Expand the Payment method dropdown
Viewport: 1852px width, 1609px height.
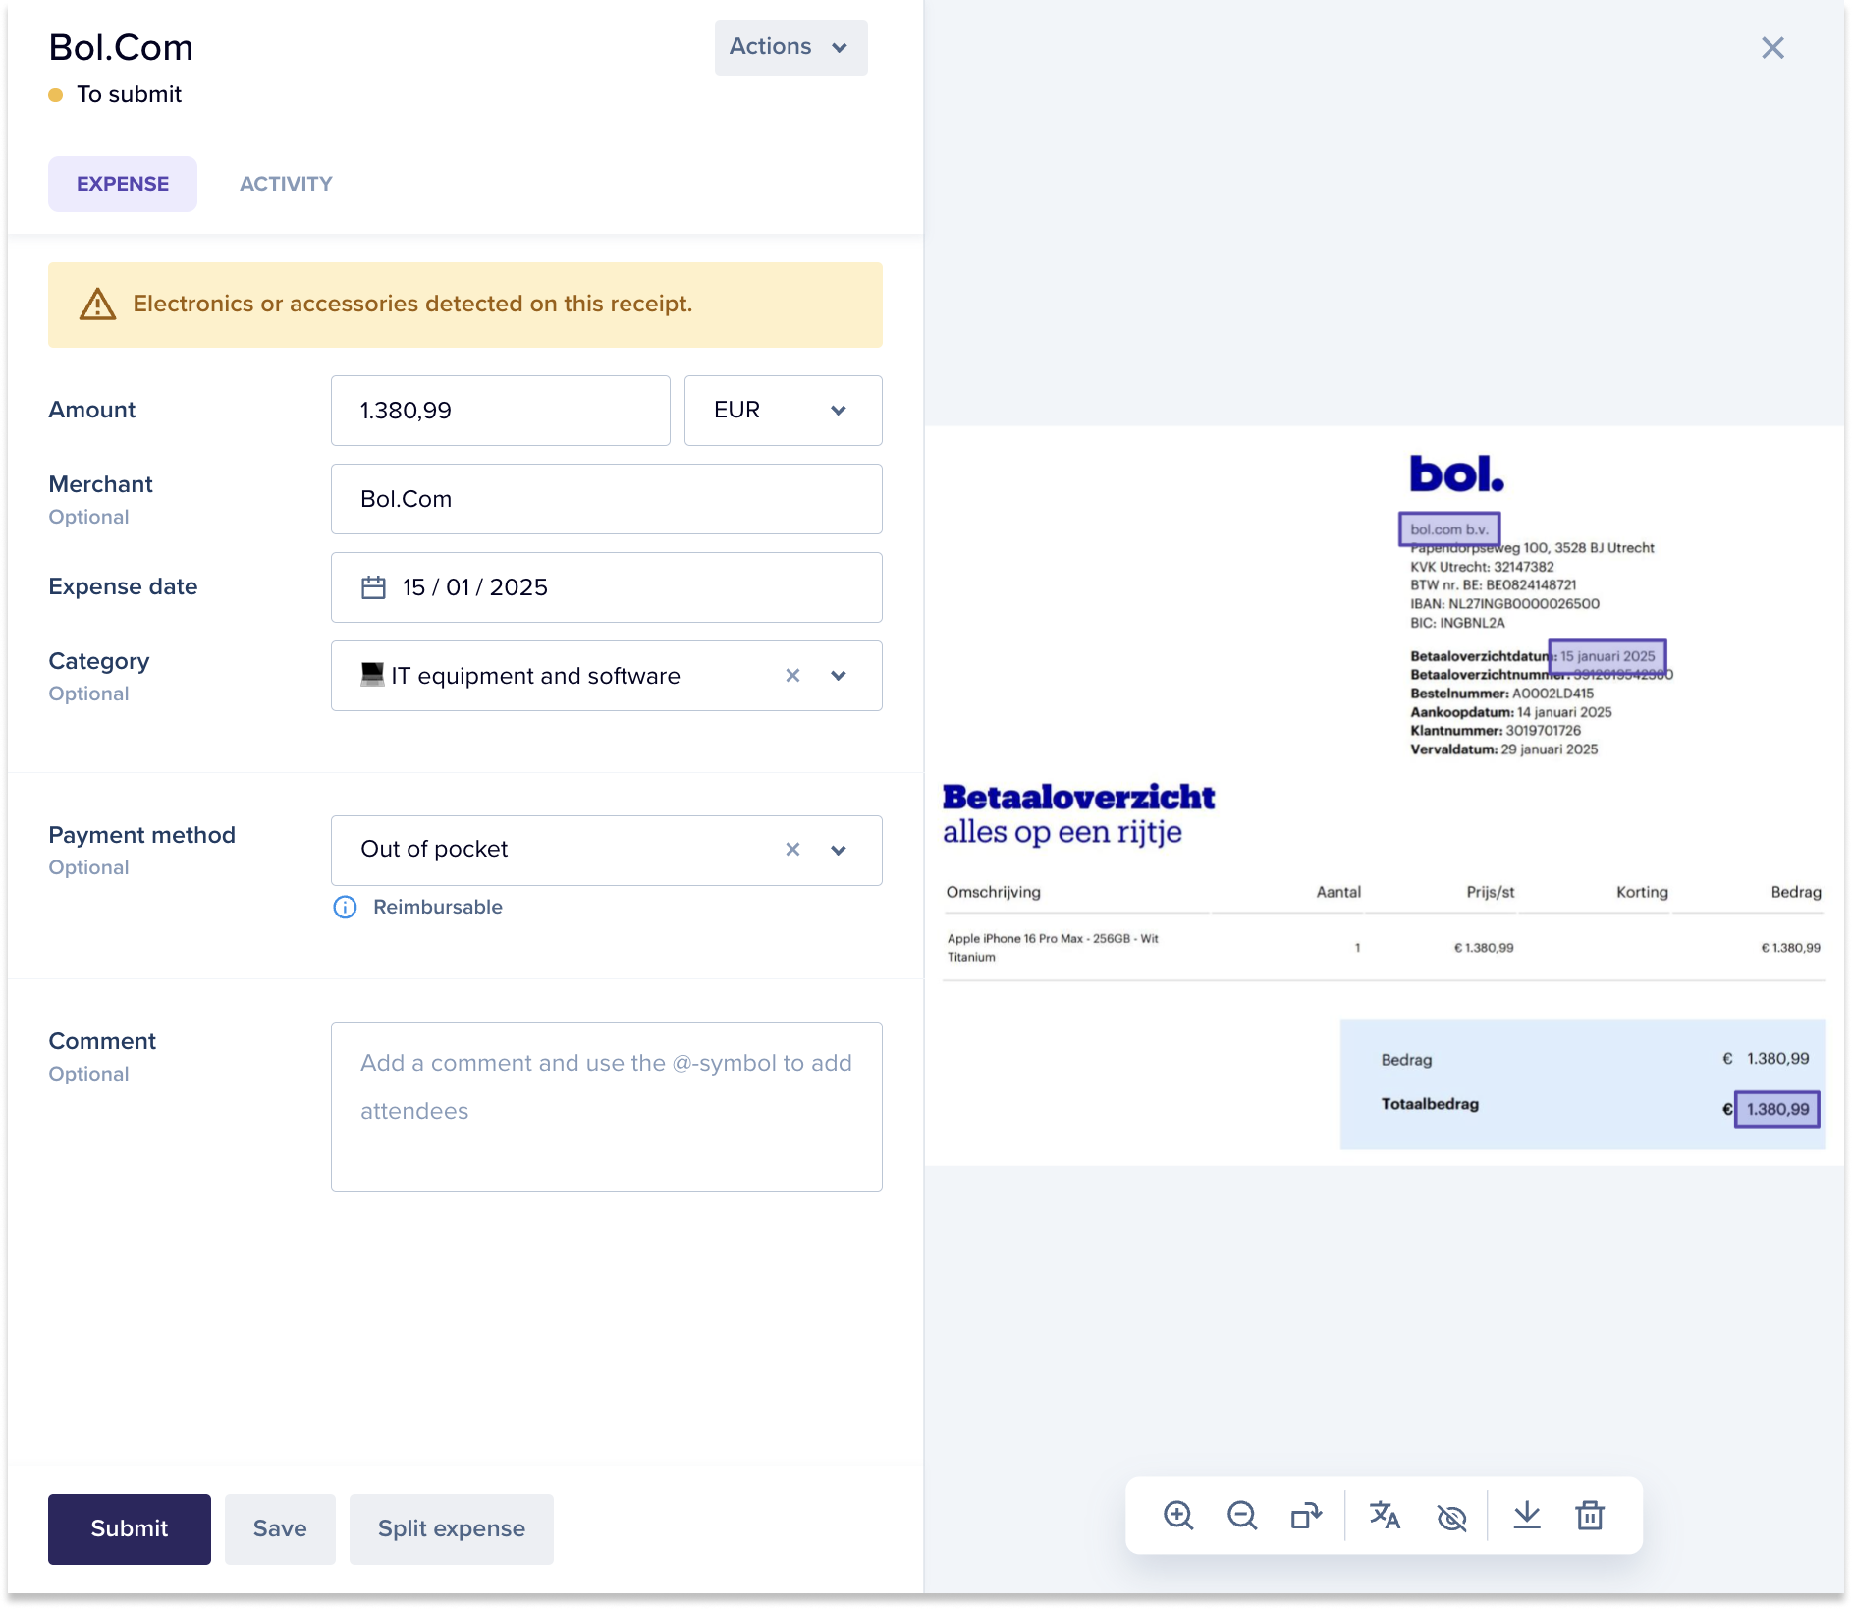[x=839, y=850]
